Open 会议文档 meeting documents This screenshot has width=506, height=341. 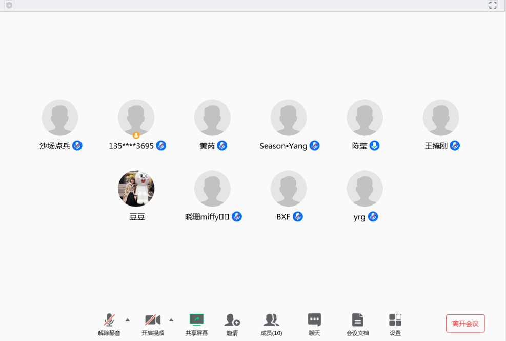(x=357, y=321)
